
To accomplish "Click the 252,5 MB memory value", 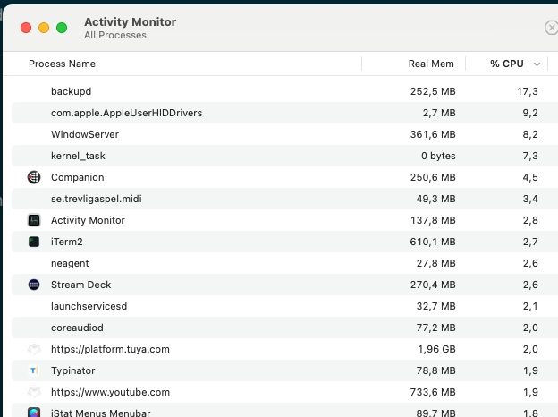I will (433, 91).
